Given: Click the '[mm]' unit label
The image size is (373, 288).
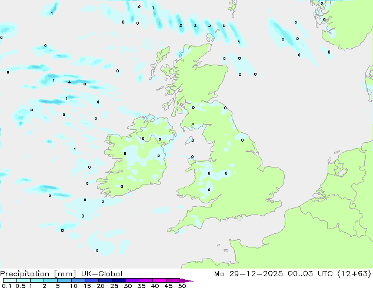Looking at the screenshot, I should tap(65, 274).
